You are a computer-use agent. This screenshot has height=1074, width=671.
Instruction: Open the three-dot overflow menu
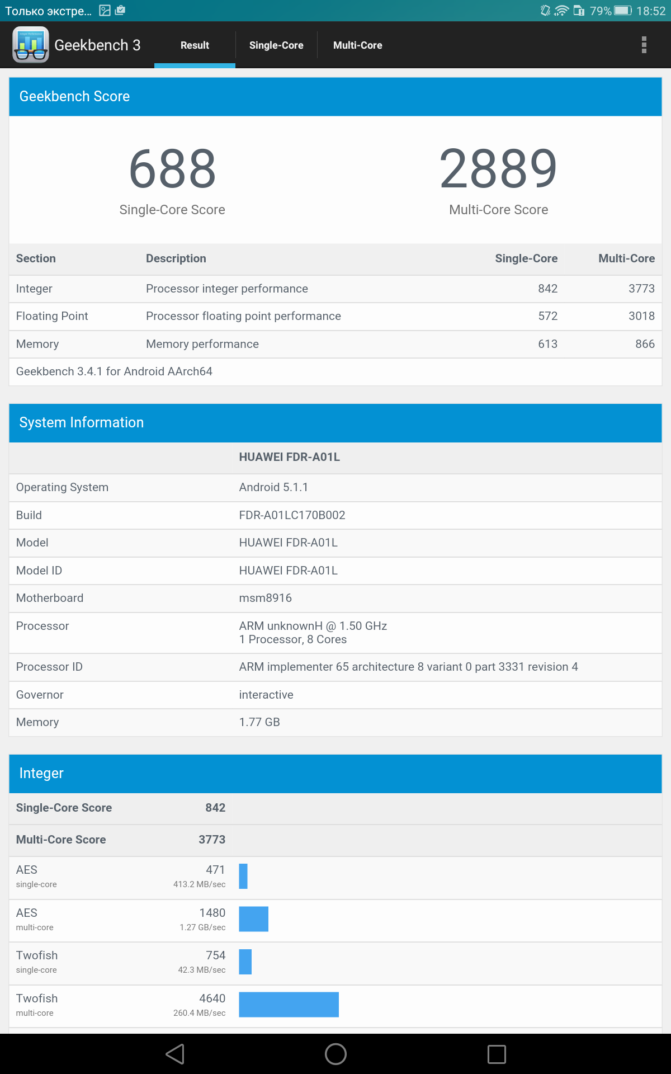644,45
